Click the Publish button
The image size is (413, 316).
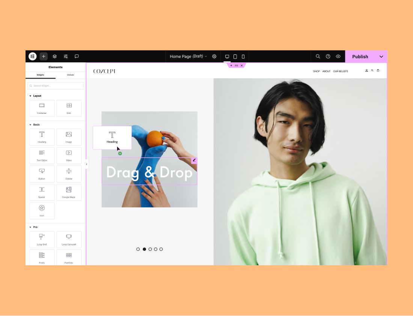point(360,56)
